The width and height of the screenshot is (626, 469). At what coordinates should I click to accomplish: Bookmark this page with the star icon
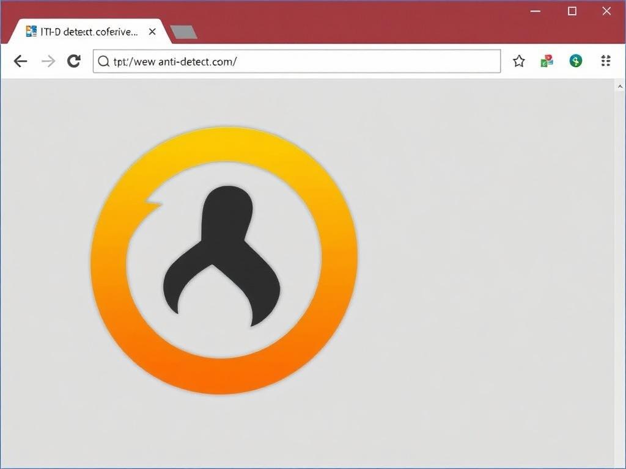point(519,61)
